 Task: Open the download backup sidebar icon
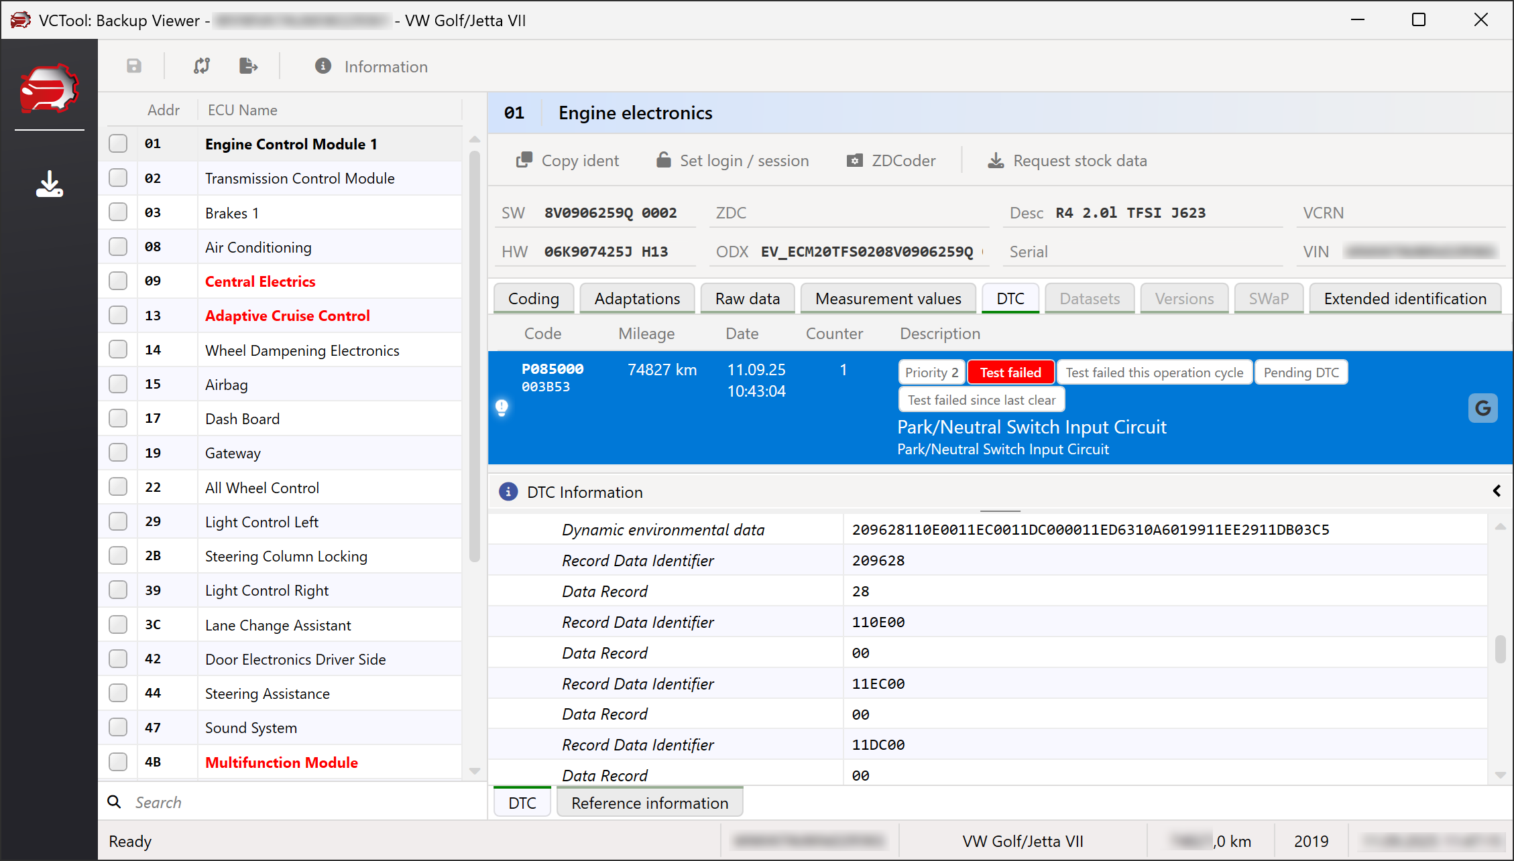click(49, 184)
